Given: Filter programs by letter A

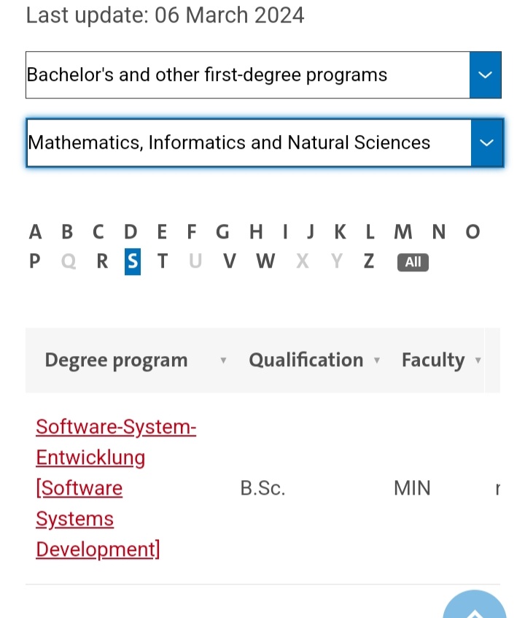Looking at the screenshot, I should pos(35,233).
